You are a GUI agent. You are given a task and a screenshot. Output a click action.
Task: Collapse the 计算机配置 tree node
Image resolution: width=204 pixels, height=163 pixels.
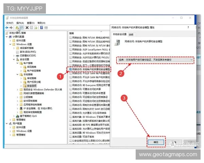coord(7,37)
